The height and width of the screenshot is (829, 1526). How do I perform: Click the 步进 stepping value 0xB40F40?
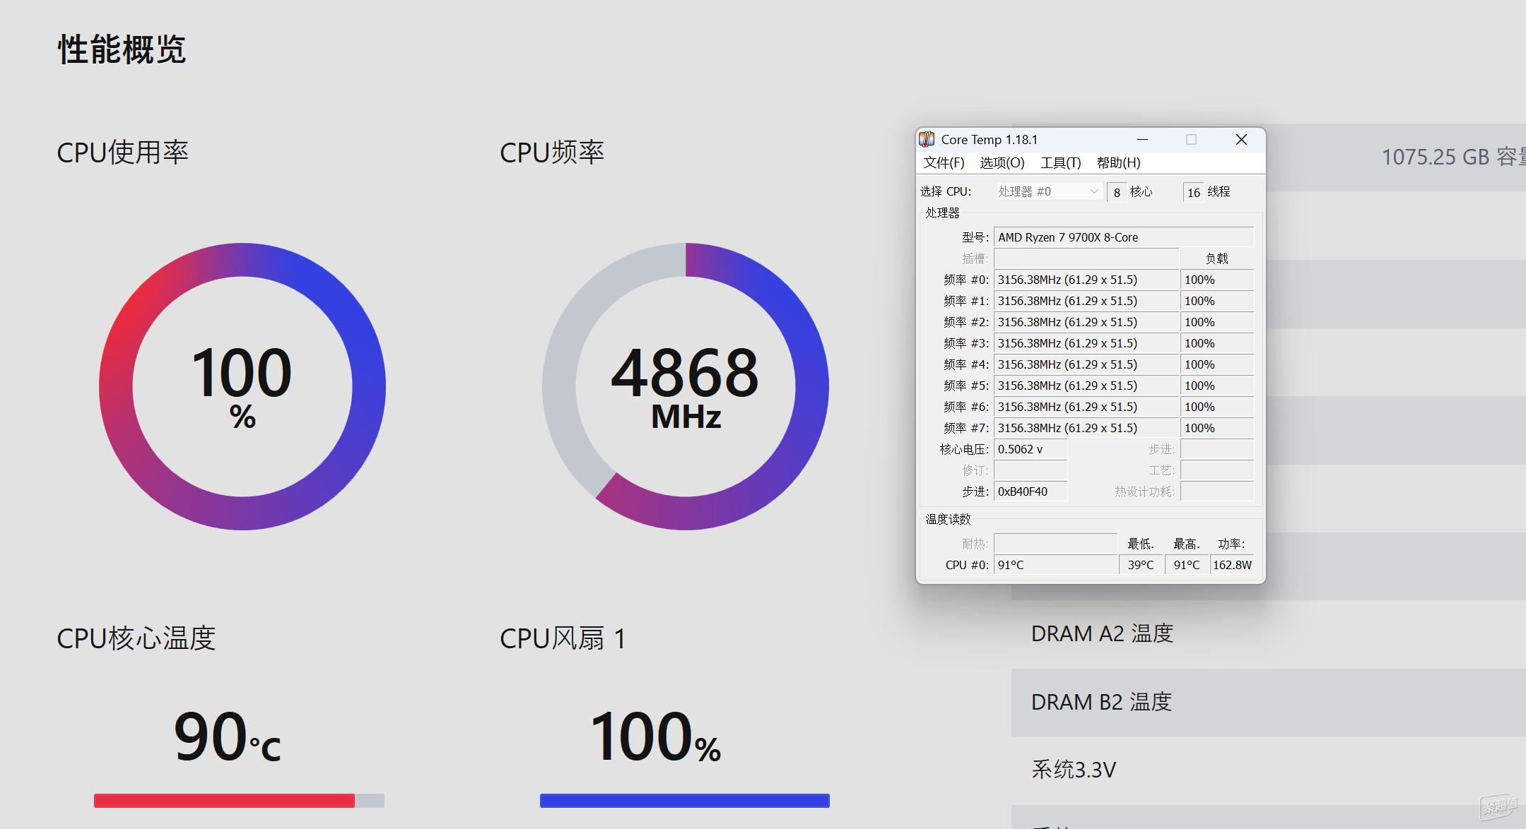[x=1029, y=491]
